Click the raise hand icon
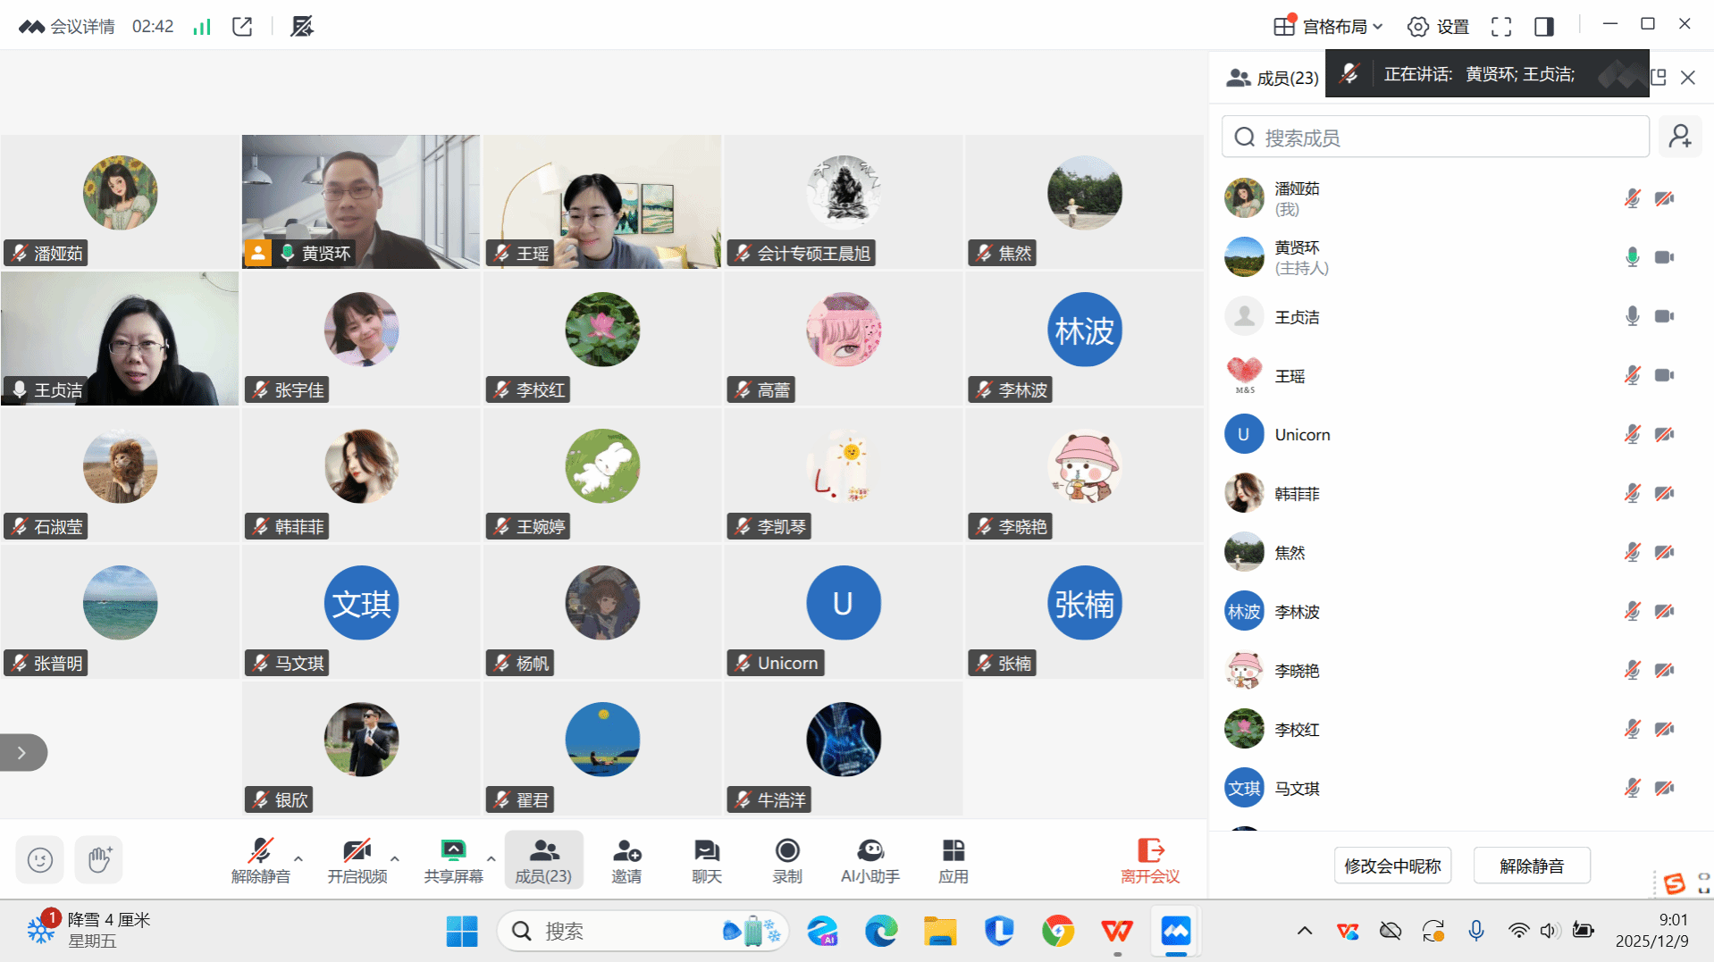This screenshot has height=962, width=1714. coord(99,859)
